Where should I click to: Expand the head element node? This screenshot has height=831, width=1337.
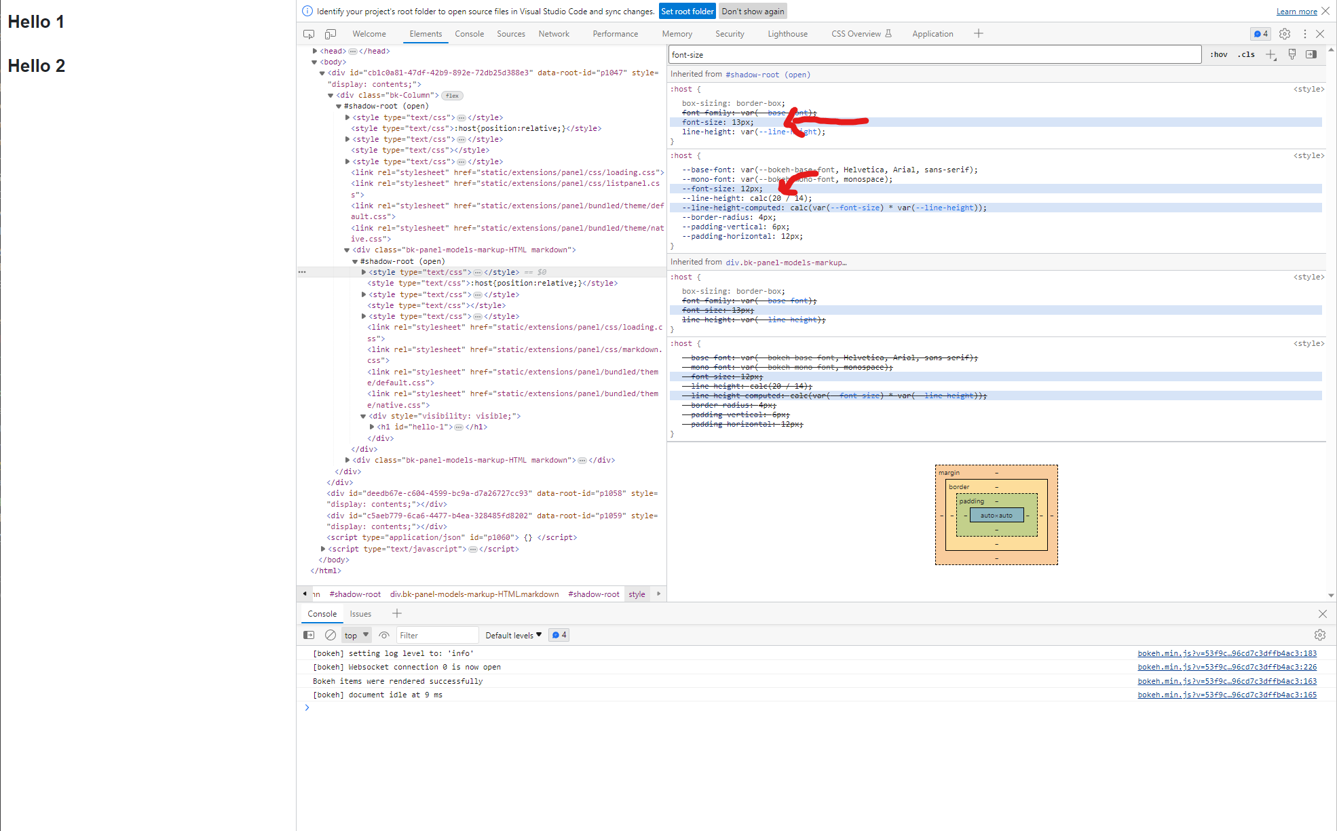coord(315,51)
